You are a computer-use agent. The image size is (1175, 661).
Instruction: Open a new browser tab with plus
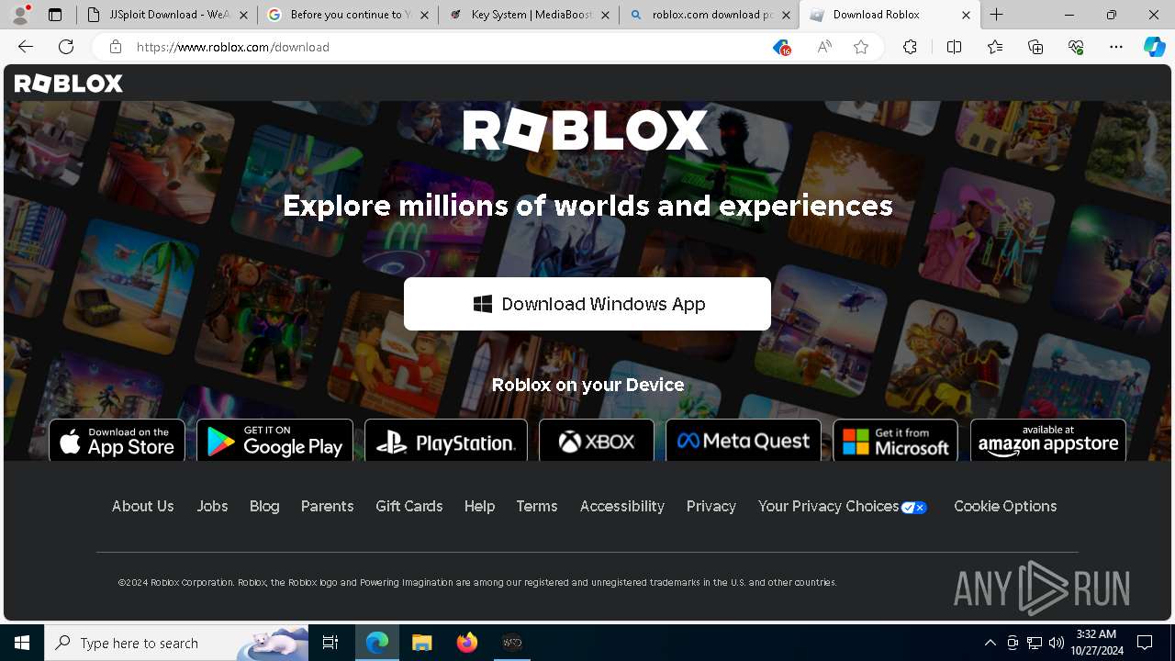(x=997, y=15)
